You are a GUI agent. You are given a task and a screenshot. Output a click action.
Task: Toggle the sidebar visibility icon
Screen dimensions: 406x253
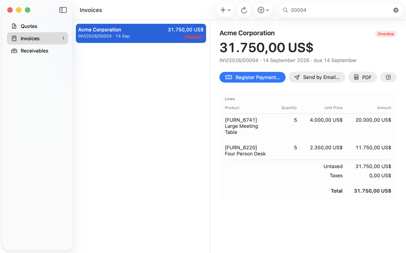63,10
